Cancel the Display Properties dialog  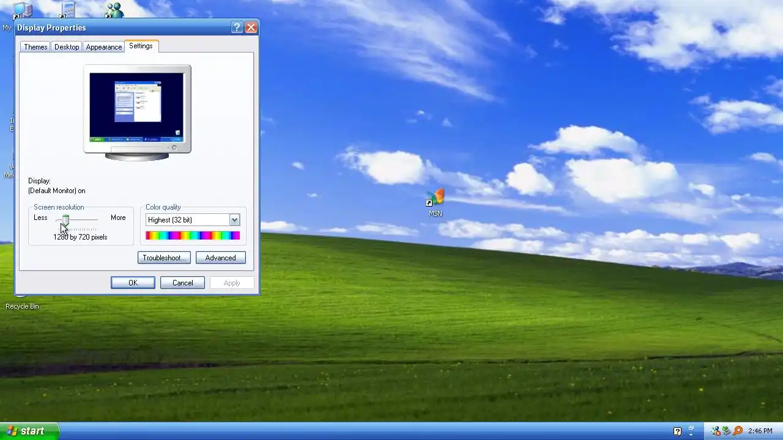coord(182,283)
